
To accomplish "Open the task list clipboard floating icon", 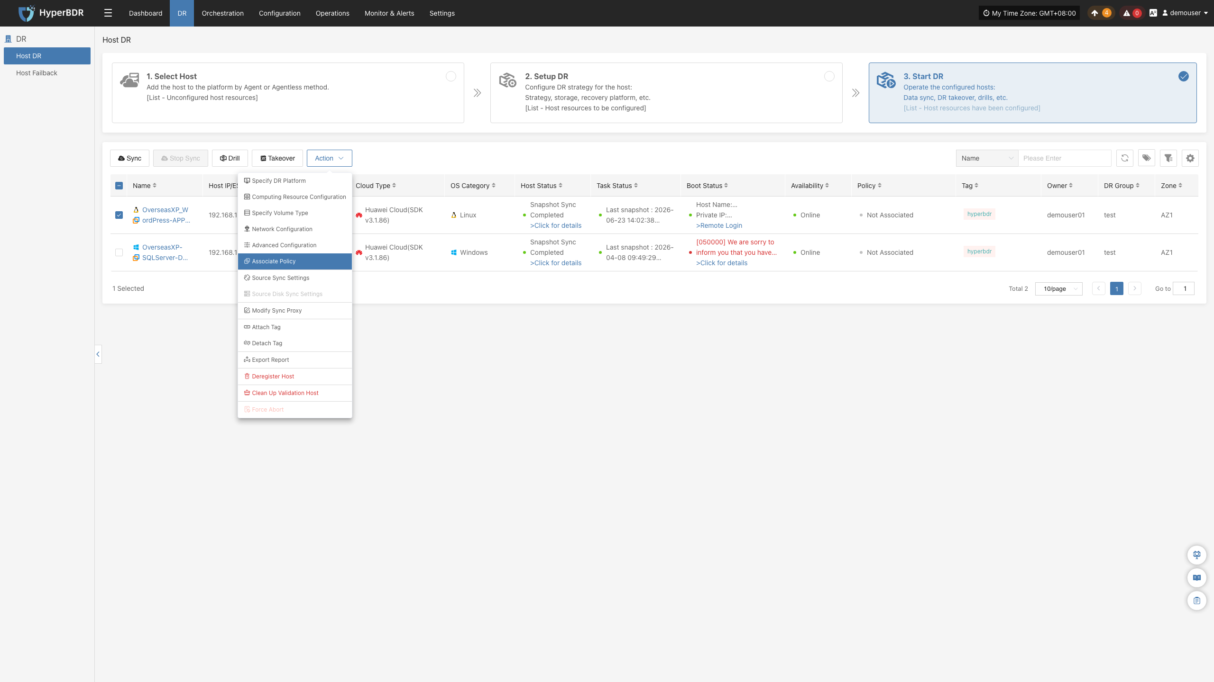I will coord(1197,601).
